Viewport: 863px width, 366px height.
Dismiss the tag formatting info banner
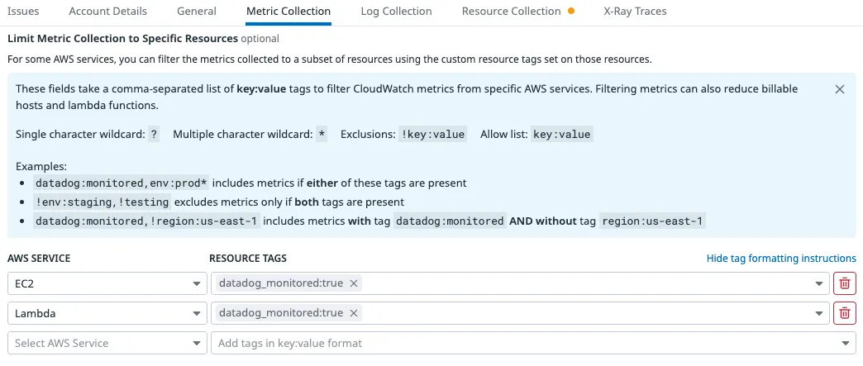pyautogui.click(x=840, y=89)
